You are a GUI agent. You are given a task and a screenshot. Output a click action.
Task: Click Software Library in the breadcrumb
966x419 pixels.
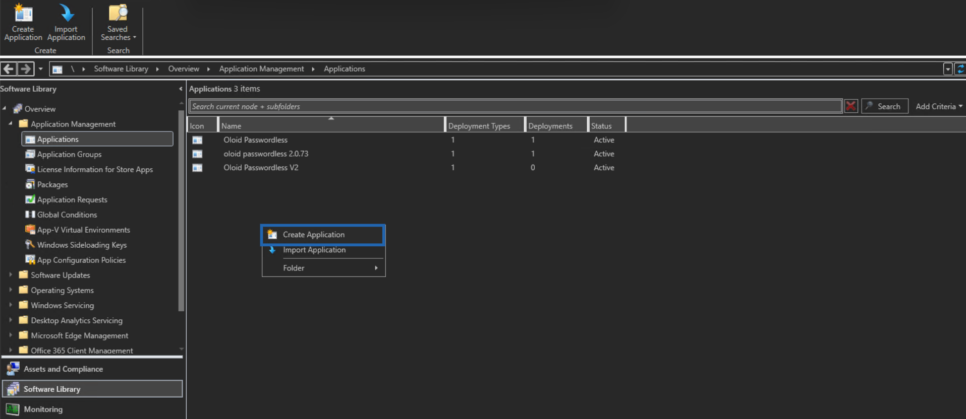point(121,69)
